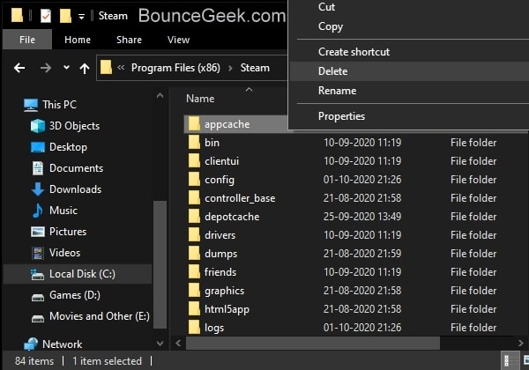Click the New folder icon in title bar

point(65,16)
